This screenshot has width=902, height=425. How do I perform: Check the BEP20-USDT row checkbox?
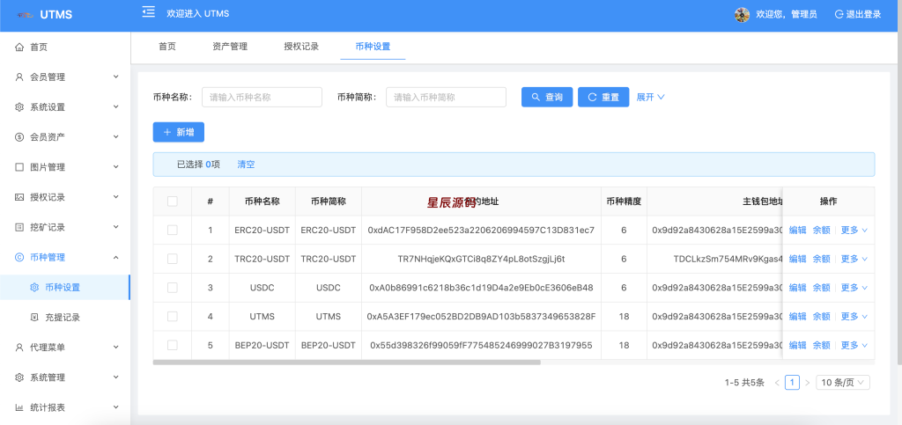click(173, 345)
